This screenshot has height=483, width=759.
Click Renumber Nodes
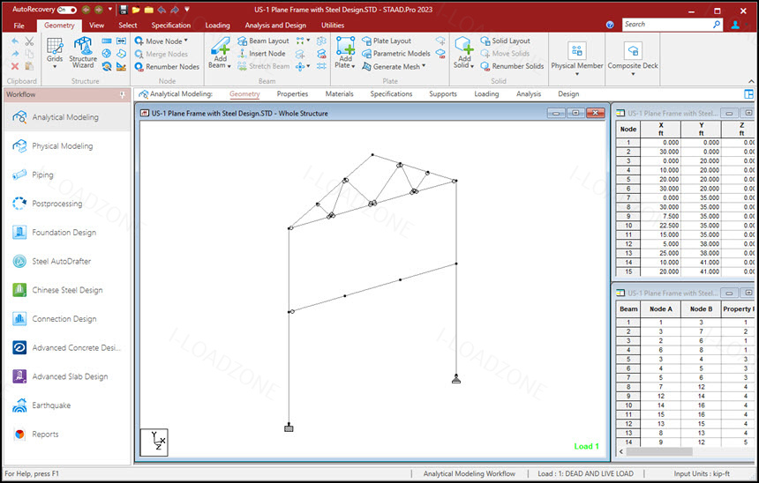pyautogui.click(x=167, y=67)
